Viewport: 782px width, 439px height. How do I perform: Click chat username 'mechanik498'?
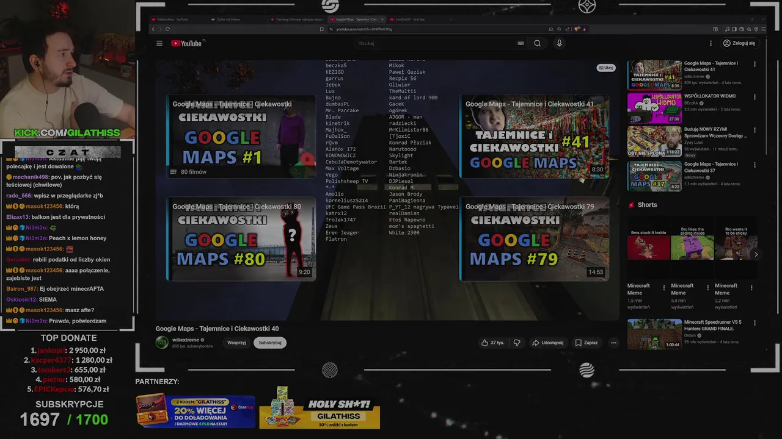pos(31,177)
